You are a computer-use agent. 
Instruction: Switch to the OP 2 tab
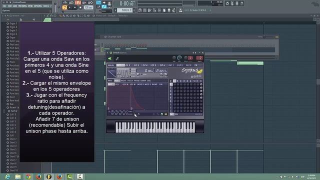pyautogui.click(x=128, y=65)
